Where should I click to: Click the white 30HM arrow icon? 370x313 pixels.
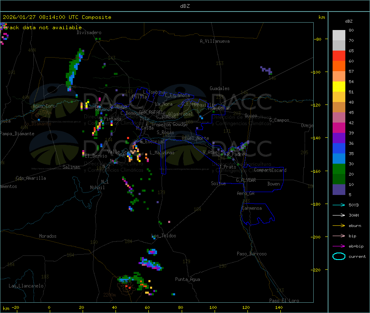coord(339,215)
